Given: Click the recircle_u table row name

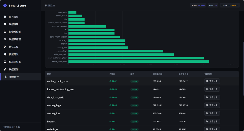Looking at the screenshot, I should pyautogui.click(x=52, y=129).
